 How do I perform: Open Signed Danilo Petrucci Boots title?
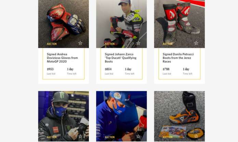click(178, 58)
